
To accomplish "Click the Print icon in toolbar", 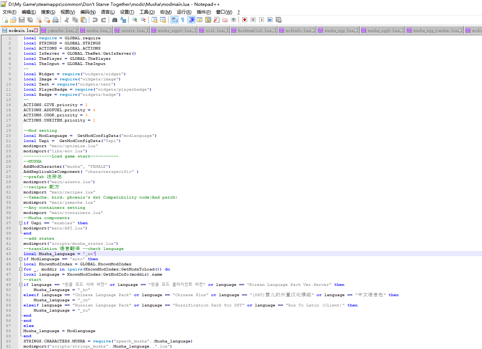I will click(55, 20).
